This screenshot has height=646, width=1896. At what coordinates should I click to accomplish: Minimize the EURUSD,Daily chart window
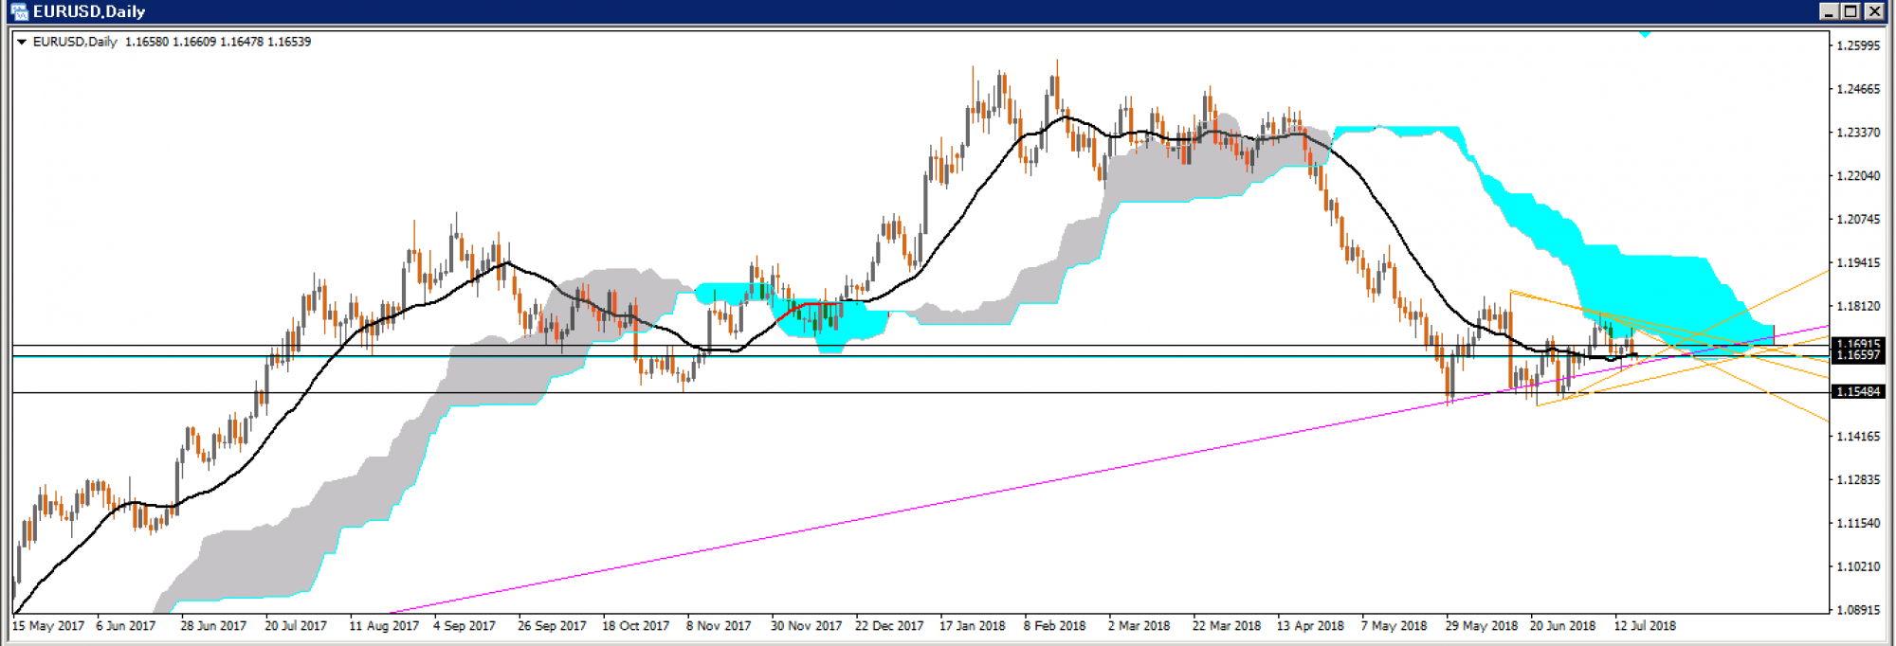(1830, 11)
